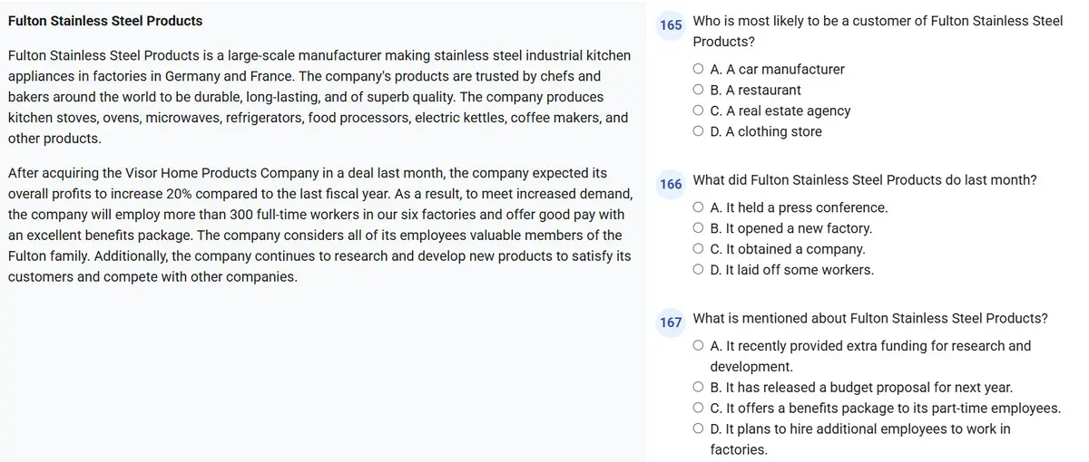Click the question number 167 badge
Screen dimensions: 1089x462
(x=671, y=322)
